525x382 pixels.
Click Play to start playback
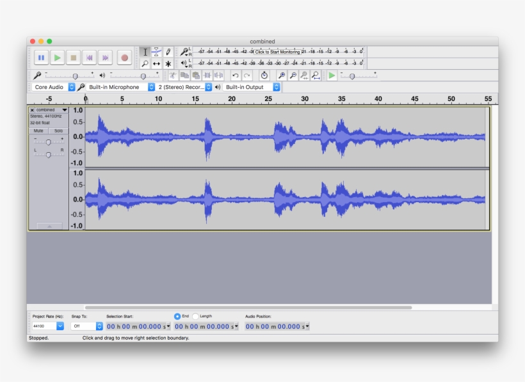[x=56, y=58]
